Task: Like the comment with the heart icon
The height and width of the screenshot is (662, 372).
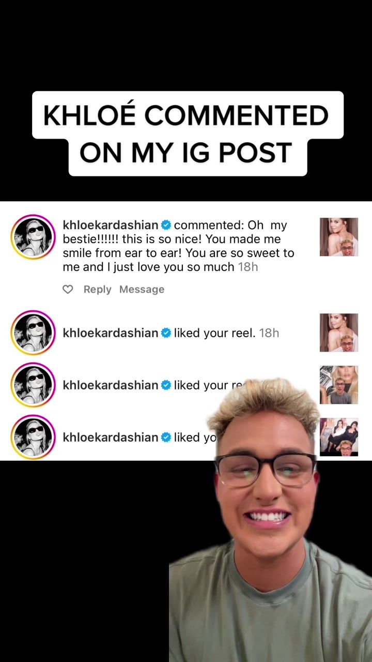Action: pos(68,290)
